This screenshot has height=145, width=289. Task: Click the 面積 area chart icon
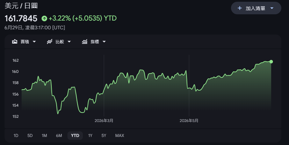pos(15,41)
